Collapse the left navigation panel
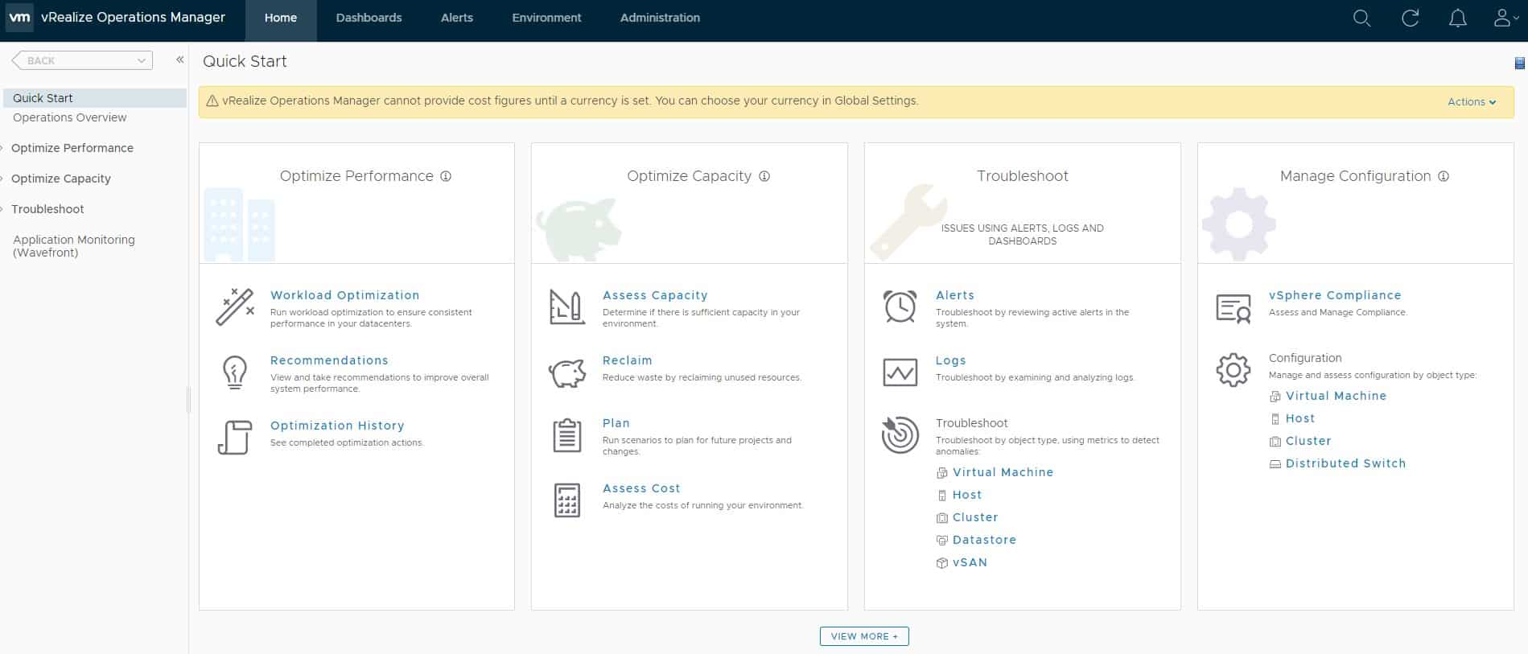1528x654 pixels. (x=180, y=60)
